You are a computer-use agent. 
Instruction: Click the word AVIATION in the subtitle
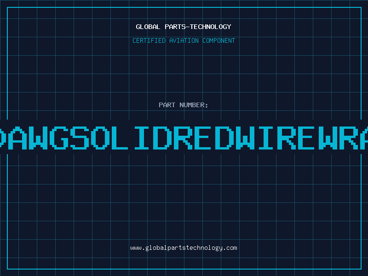point(185,40)
